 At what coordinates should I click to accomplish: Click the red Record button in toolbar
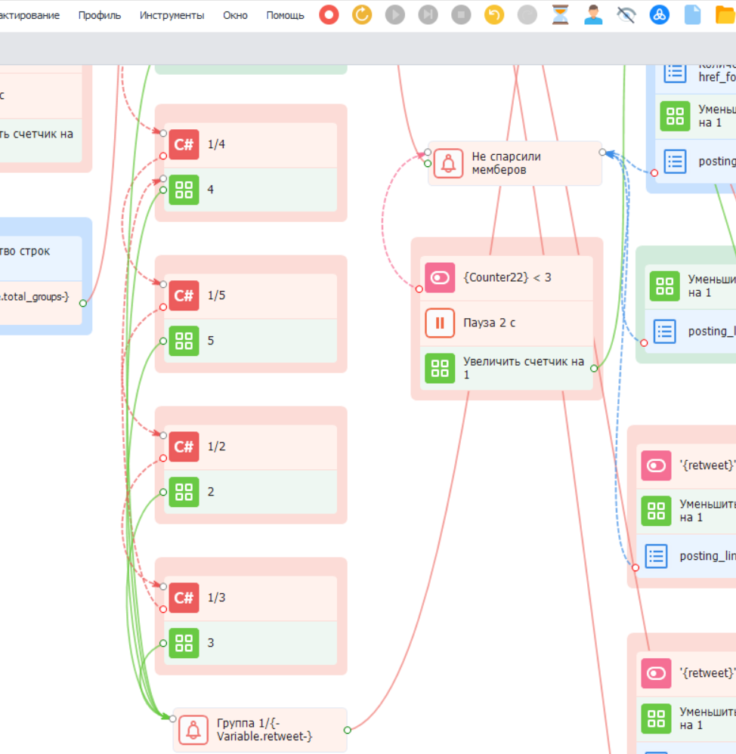coord(329,14)
